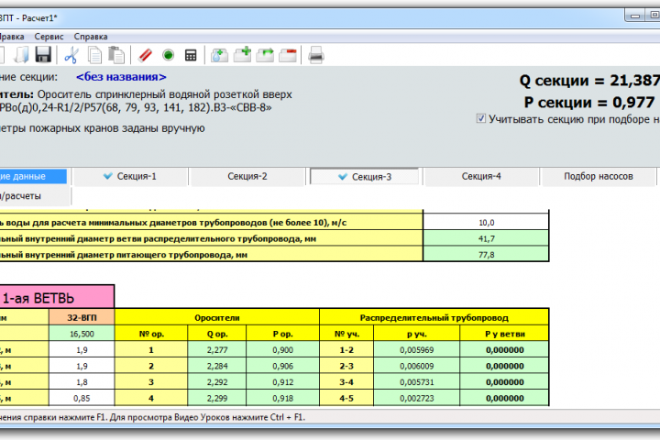Click the add section green plus icon
660x440 pixels.
pos(243,55)
